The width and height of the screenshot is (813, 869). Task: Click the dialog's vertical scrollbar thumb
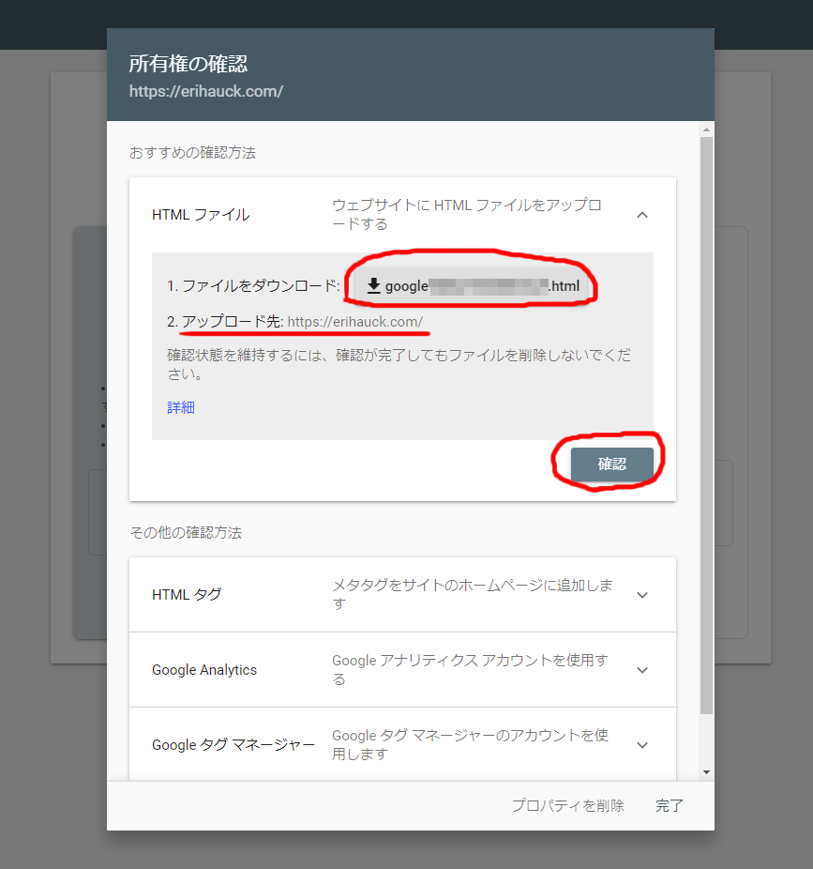[706, 425]
